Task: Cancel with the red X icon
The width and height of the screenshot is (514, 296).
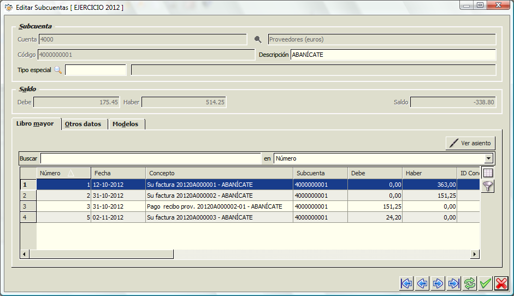Action: (x=501, y=283)
